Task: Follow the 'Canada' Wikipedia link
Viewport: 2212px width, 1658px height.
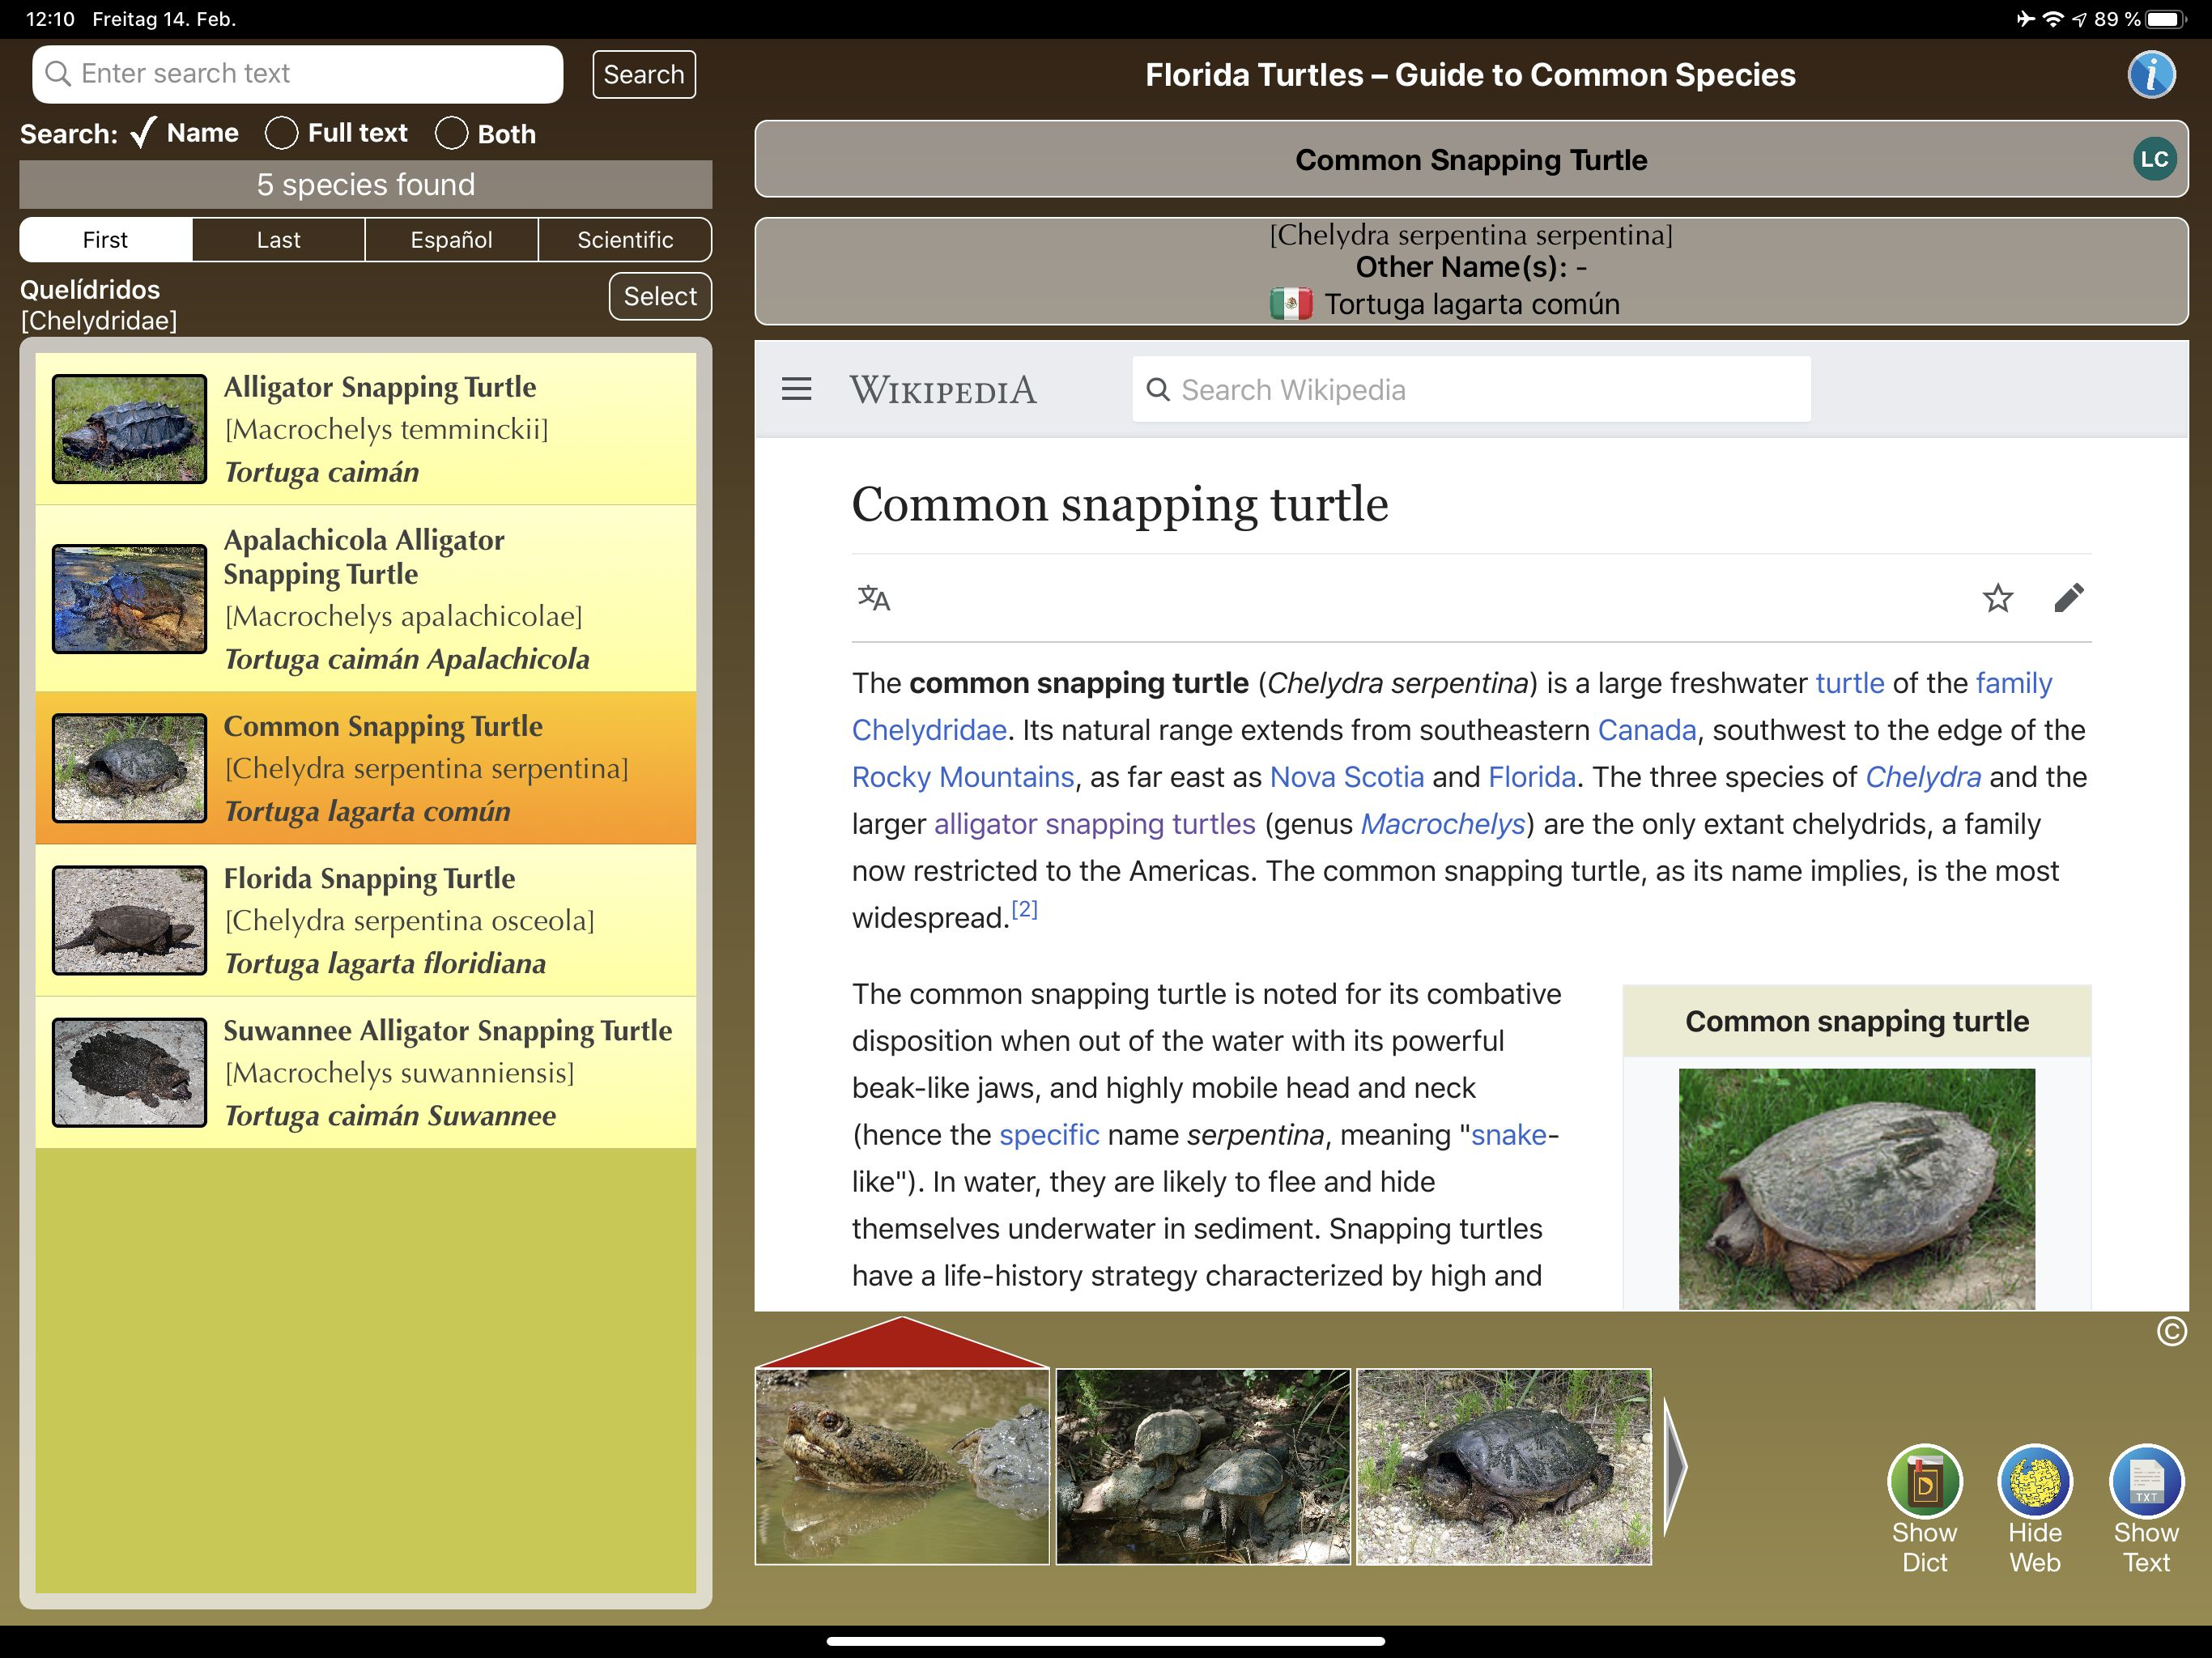Action: (1647, 730)
